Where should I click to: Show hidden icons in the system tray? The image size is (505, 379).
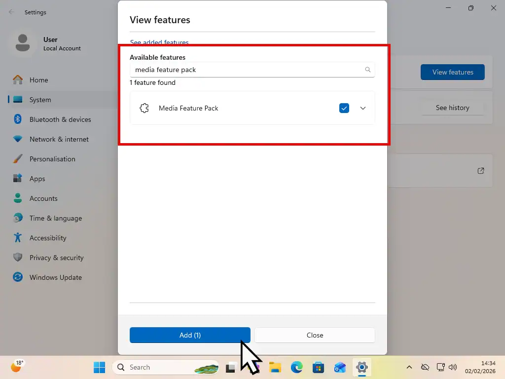[x=409, y=367]
